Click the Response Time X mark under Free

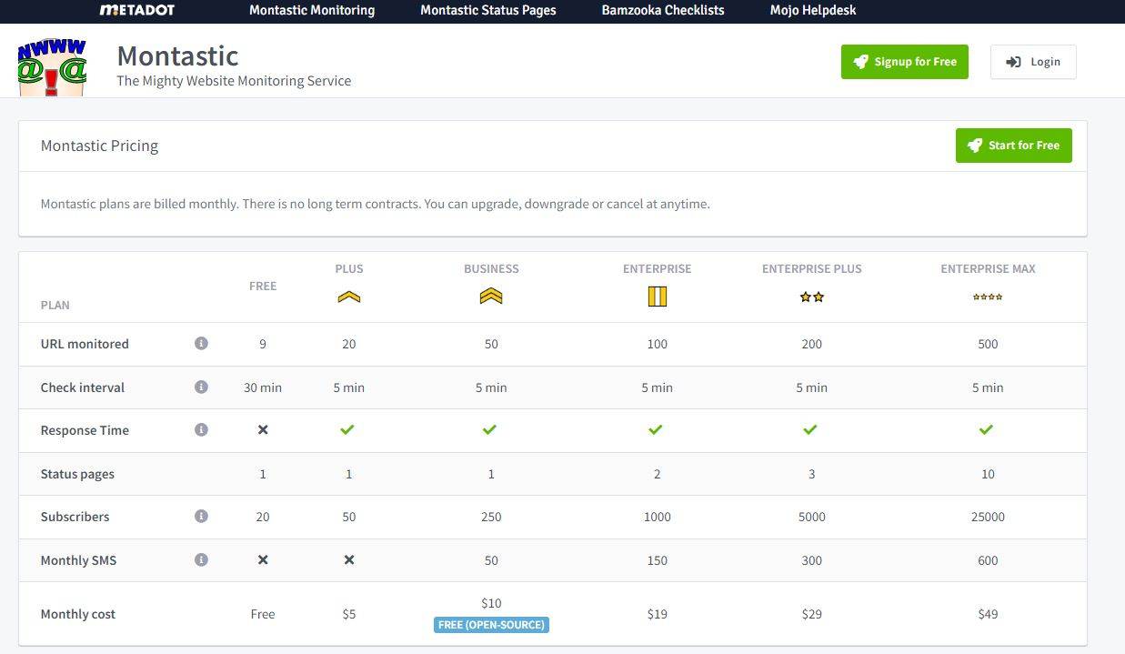point(263,429)
